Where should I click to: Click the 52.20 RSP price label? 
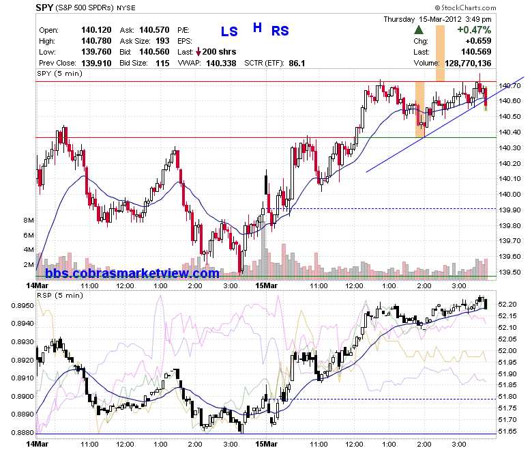[507, 304]
